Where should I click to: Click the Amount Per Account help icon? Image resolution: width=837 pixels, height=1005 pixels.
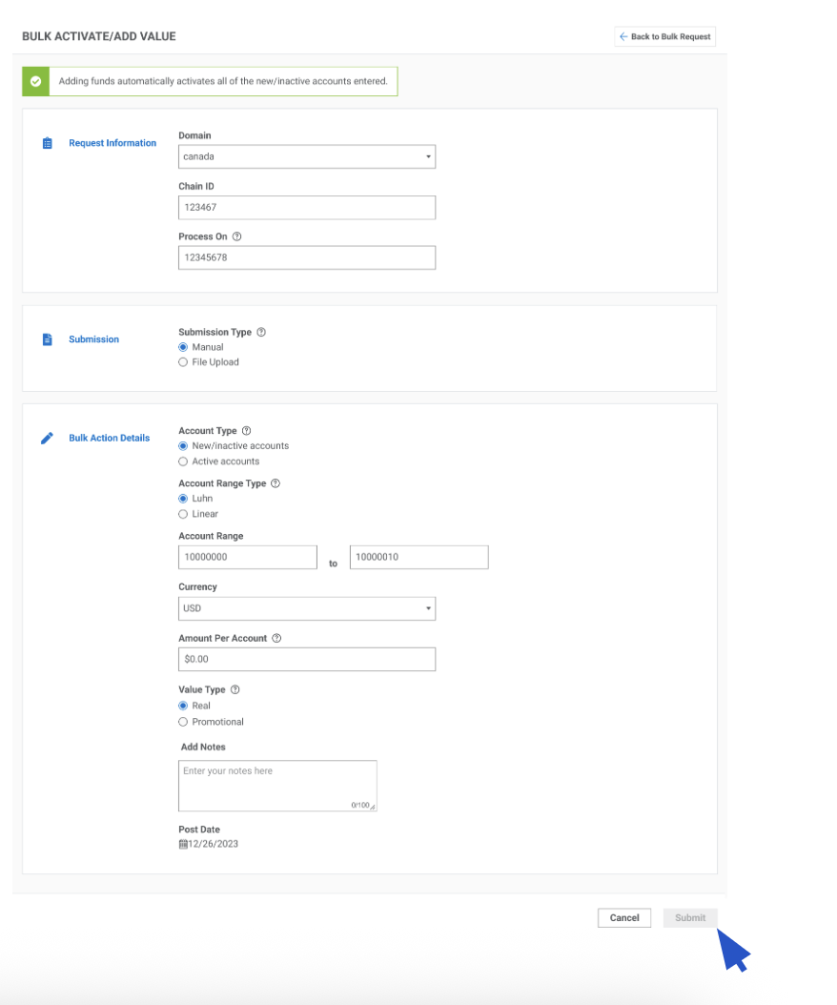click(x=276, y=639)
